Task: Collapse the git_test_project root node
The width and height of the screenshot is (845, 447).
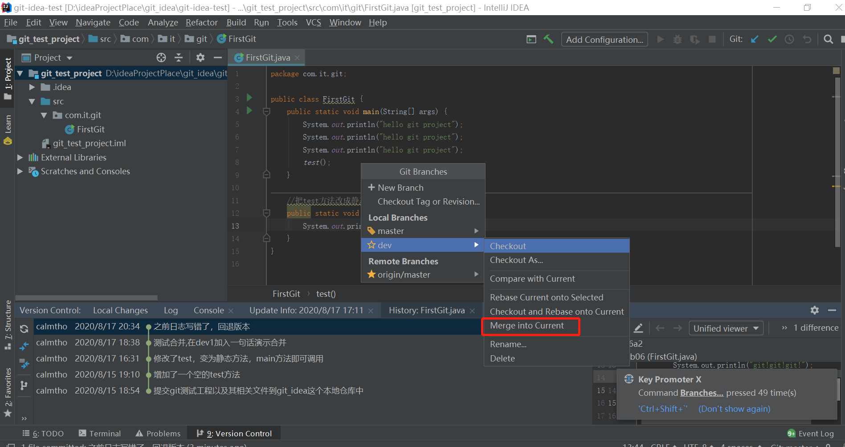Action: pyautogui.click(x=20, y=73)
